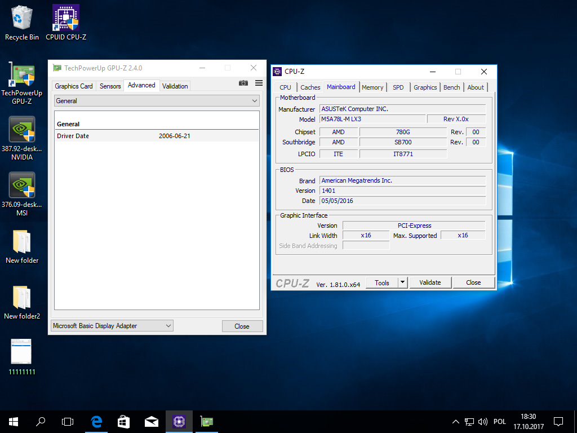The width and height of the screenshot is (577, 433).
Task: Click the Tools button in CPU-Z
Action: pyautogui.click(x=382, y=282)
